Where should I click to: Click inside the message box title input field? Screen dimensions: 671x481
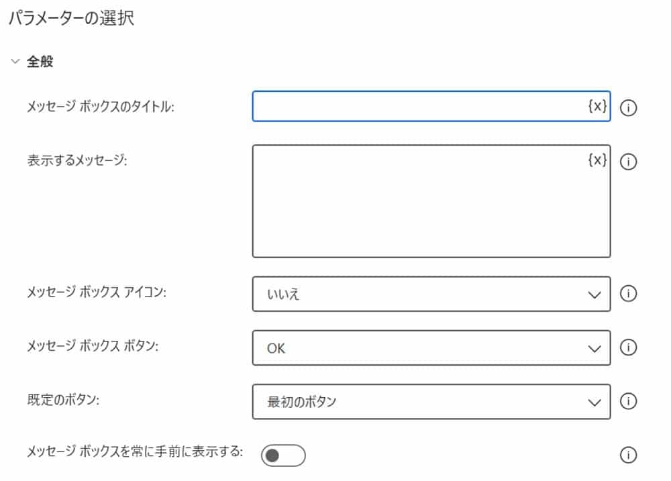click(403, 106)
